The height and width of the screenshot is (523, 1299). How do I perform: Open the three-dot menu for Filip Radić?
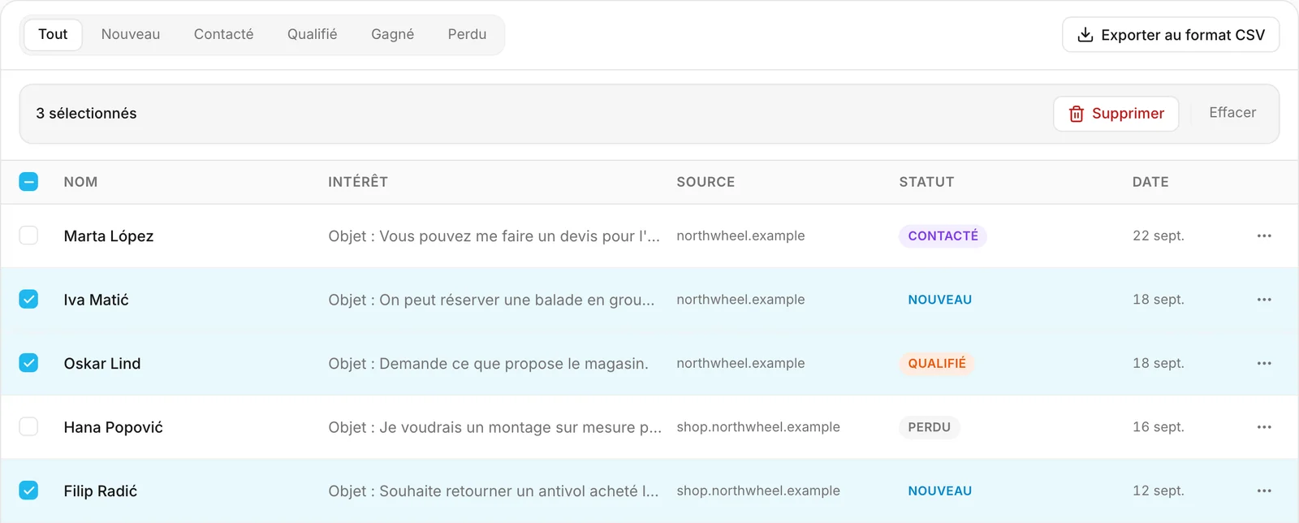tap(1264, 491)
